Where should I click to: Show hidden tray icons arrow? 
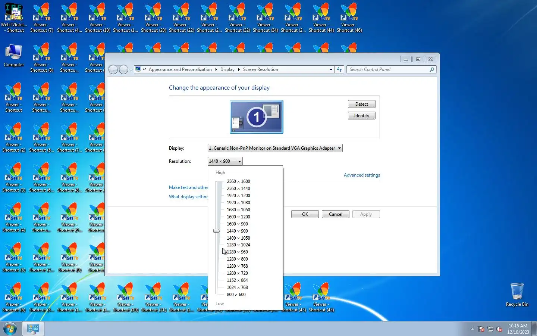tap(472, 329)
